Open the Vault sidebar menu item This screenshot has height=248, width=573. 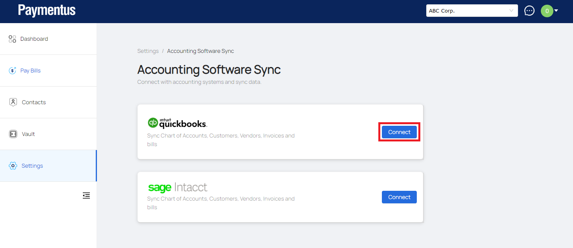coord(28,134)
